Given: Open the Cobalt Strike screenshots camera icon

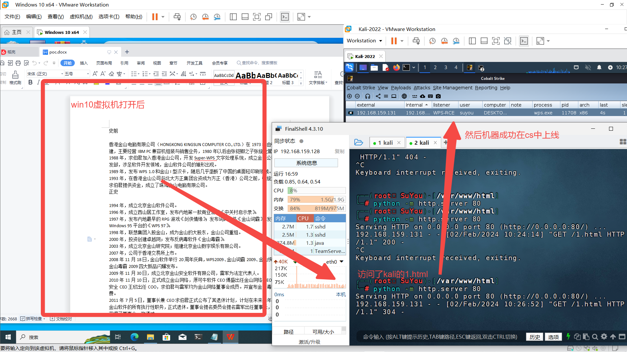Looking at the screenshot, I should tap(438, 96).
